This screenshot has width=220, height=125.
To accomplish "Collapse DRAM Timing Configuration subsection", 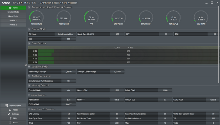I will [x=29, y=109].
